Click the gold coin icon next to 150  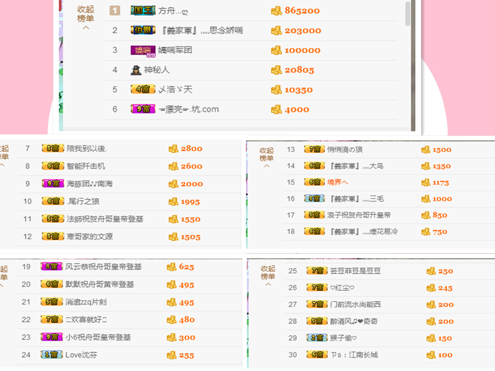click(431, 338)
